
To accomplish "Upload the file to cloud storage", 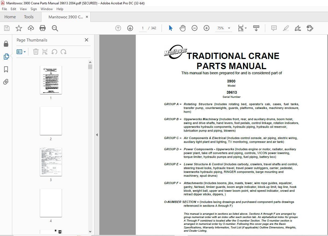I will pyautogui.click(x=31, y=28).
